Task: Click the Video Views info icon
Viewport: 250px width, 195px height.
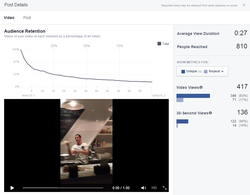Action: tap(201, 87)
